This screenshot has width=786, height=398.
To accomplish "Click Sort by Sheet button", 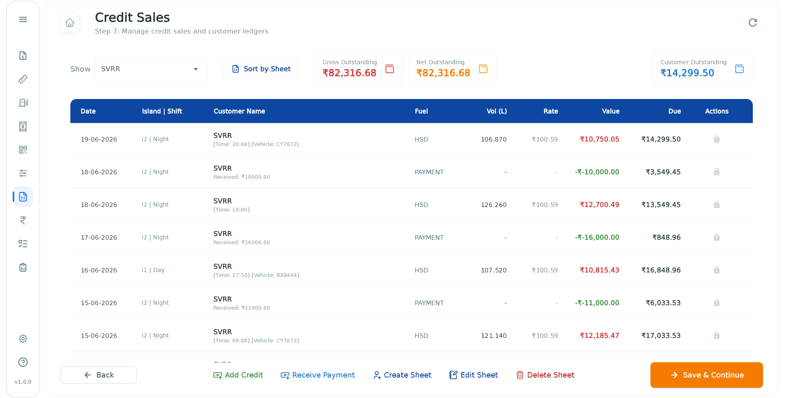I will pyautogui.click(x=261, y=69).
